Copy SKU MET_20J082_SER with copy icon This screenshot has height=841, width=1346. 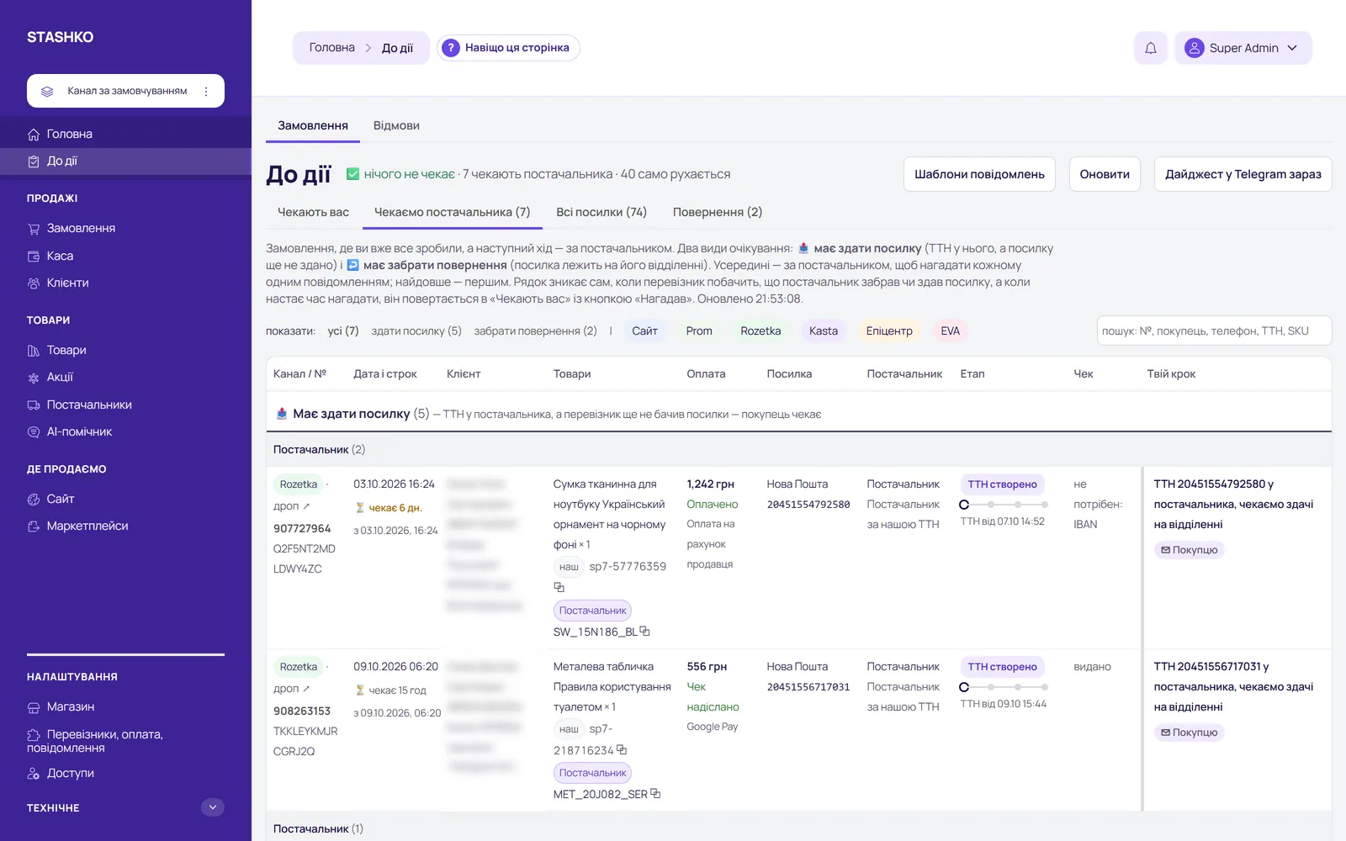click(656, 793)
